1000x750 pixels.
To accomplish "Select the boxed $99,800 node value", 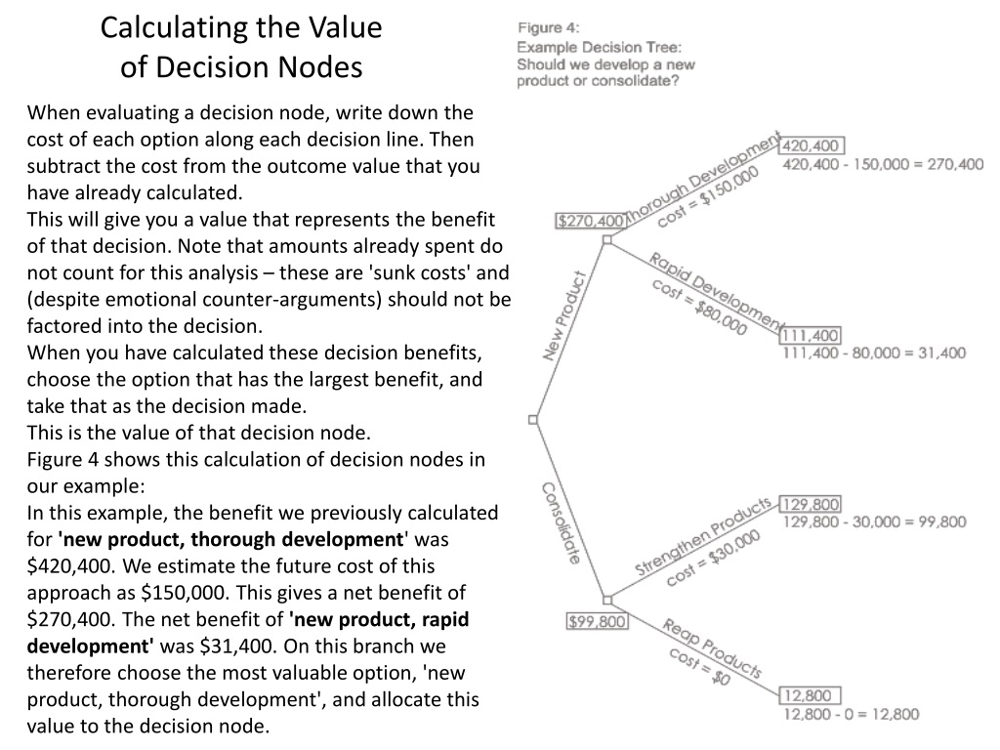I will [597, 621].
